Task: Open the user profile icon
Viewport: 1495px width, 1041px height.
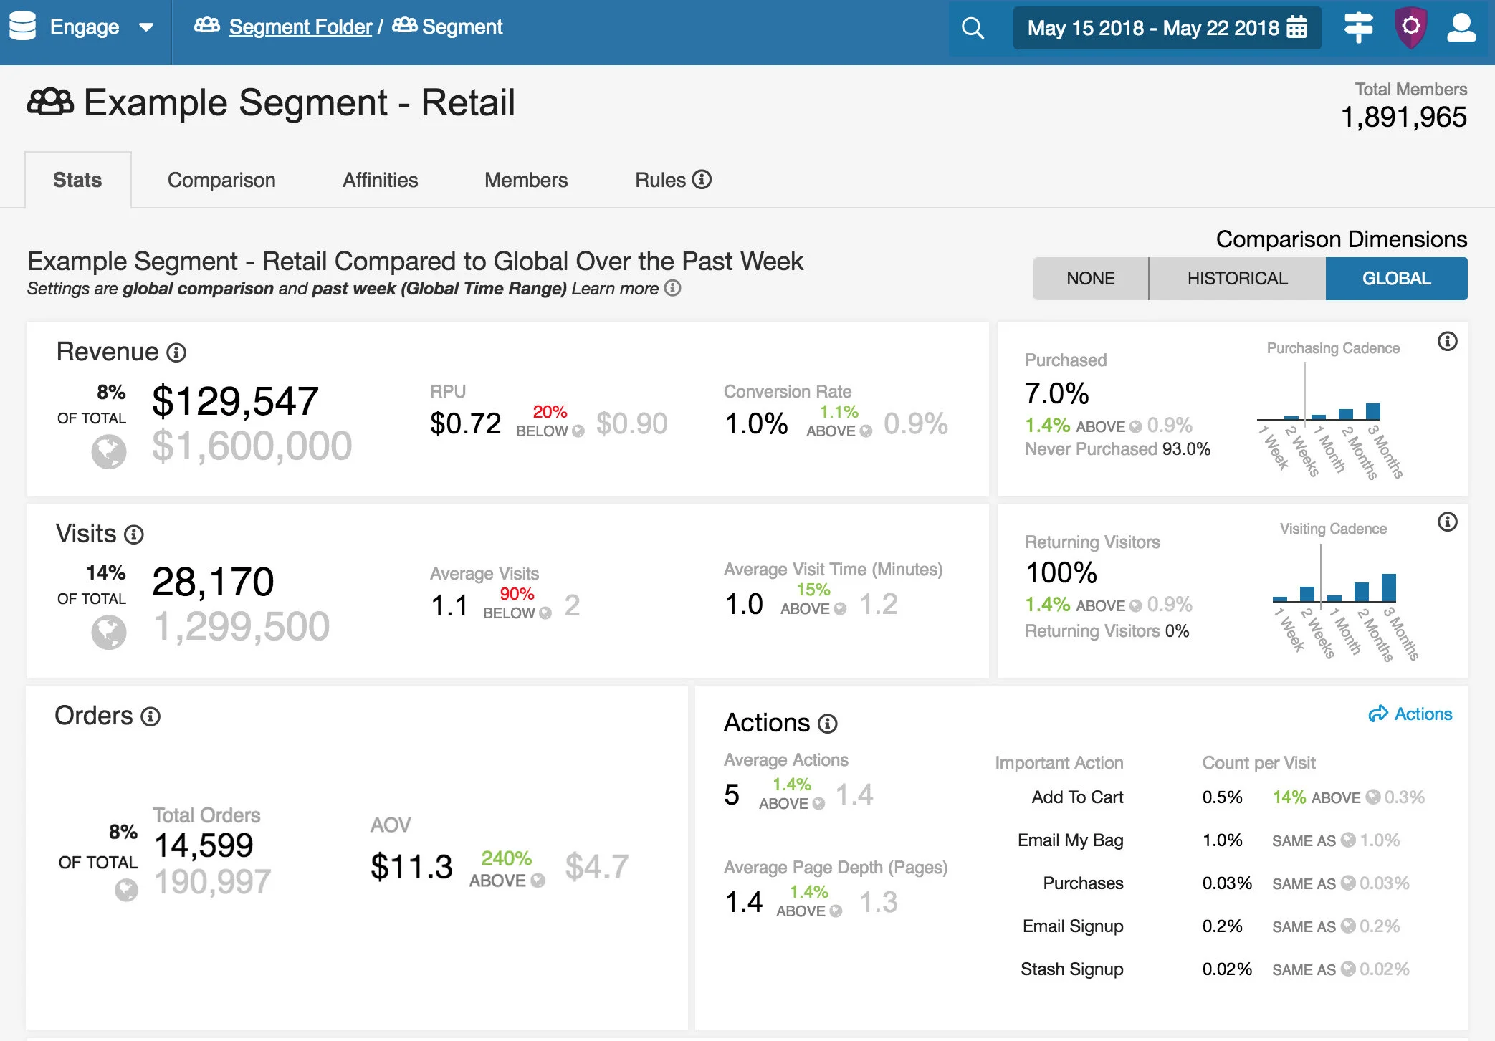Action: 1461,28
